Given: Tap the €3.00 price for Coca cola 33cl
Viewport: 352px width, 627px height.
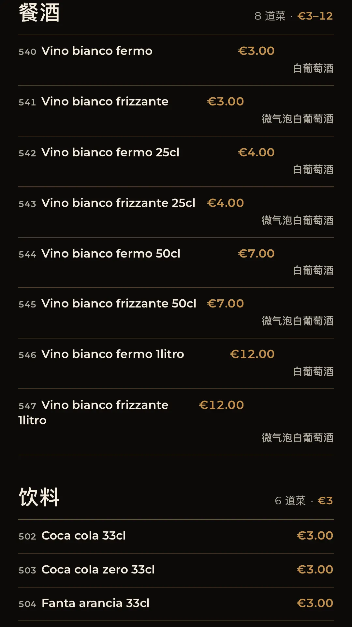Looking at the screenshot, I should pos(315,536).
